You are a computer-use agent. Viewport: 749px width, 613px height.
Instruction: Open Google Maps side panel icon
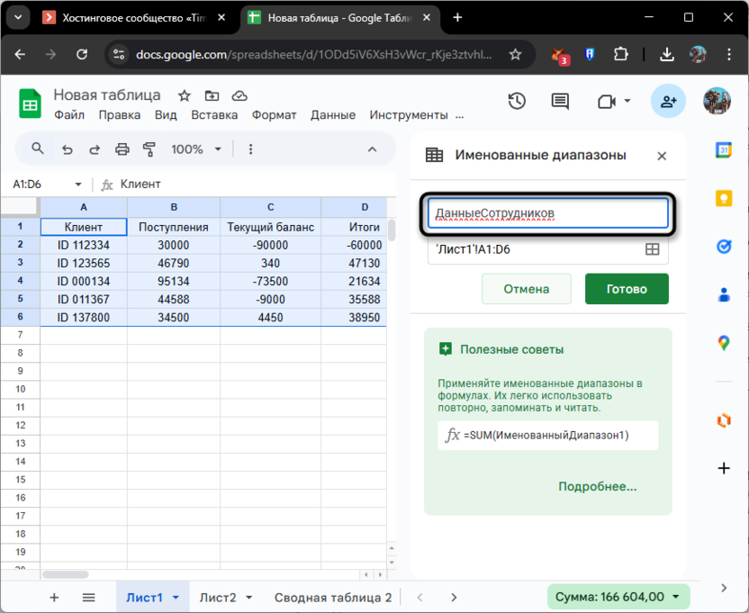click(x=723, y=342)
